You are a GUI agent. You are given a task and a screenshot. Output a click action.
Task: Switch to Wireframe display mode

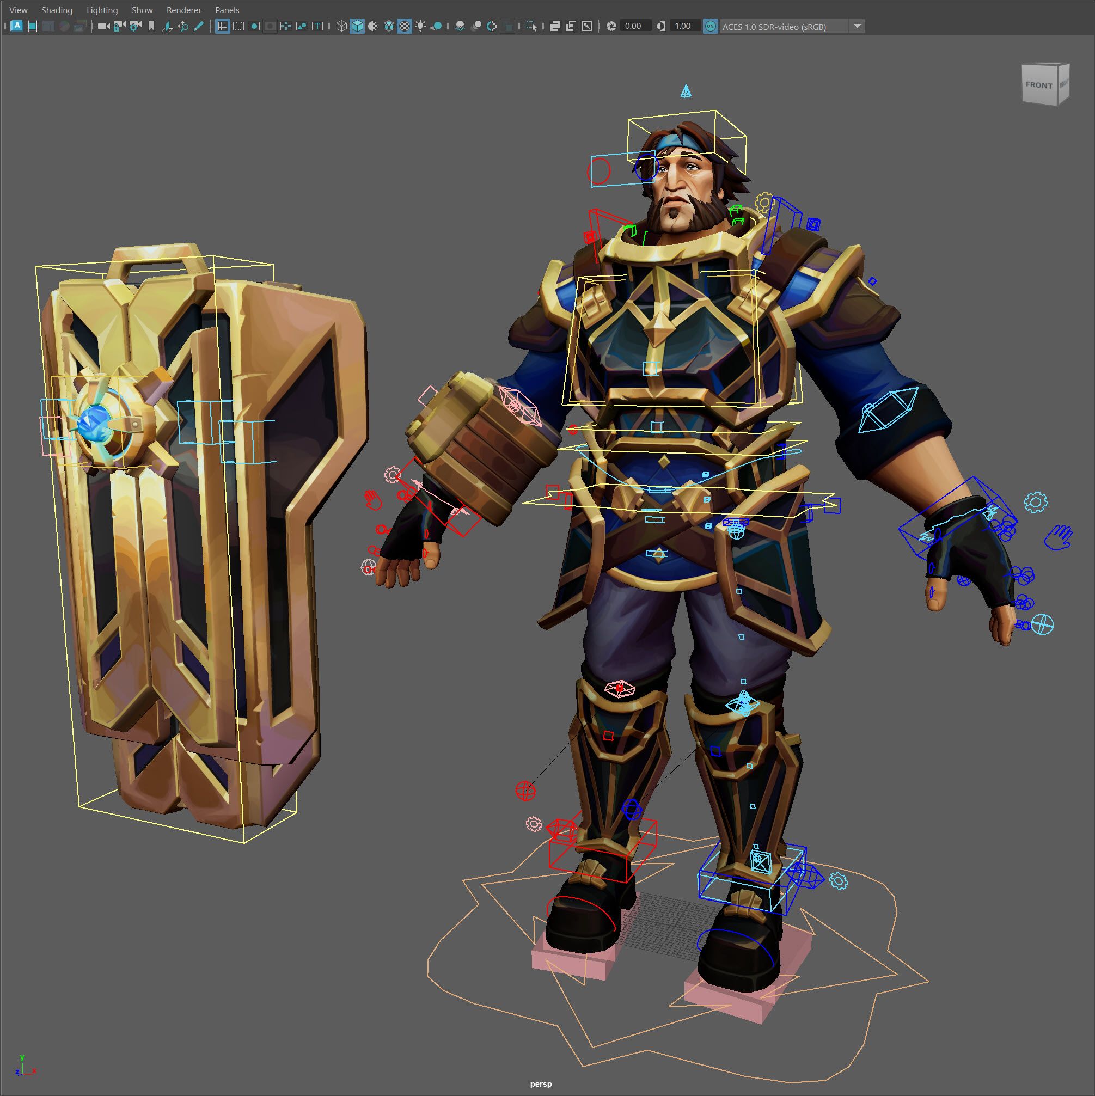[x=341, y=26]
